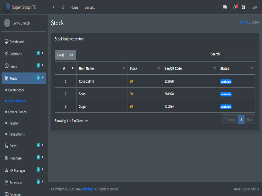Click the Purchase badge showing 4
The image size is (262, 196).
coord(38,157)
